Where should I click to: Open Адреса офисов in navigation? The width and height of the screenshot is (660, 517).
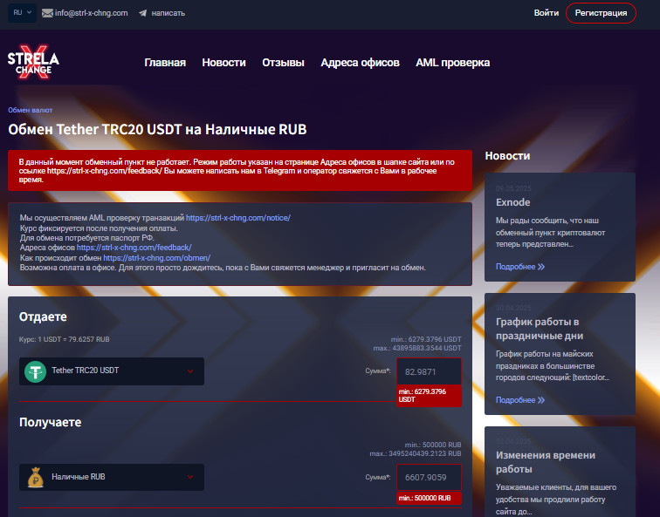[x=360, y=63]
